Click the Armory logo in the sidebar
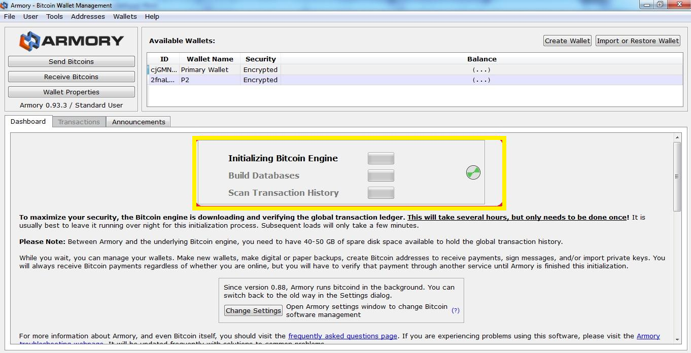691x353 pixels. (72, 41)
